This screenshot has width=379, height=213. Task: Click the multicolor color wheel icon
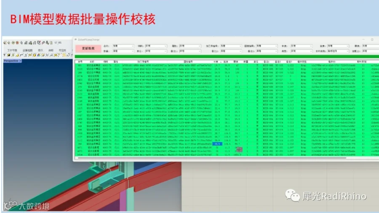(39, 55)
